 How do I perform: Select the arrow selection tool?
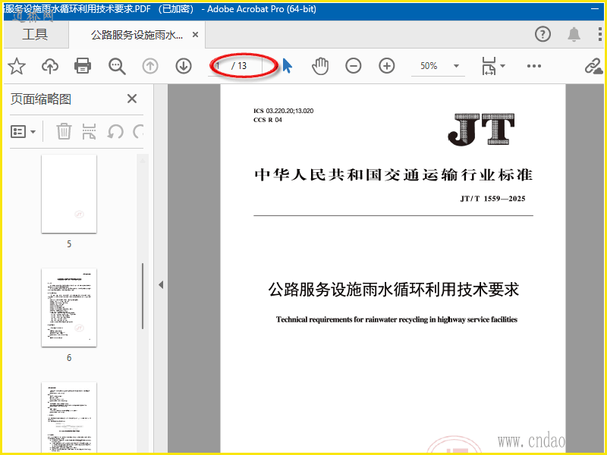287,66
